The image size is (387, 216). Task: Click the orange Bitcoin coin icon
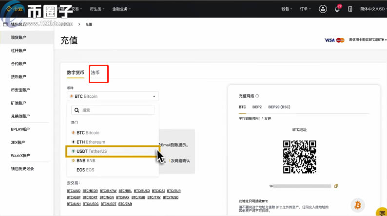coord(358,204)
